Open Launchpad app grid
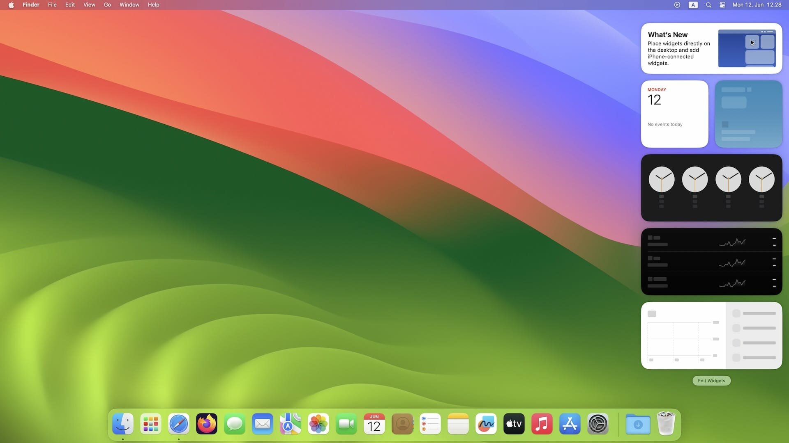The image size is (789, 443). tap(151, 424)
